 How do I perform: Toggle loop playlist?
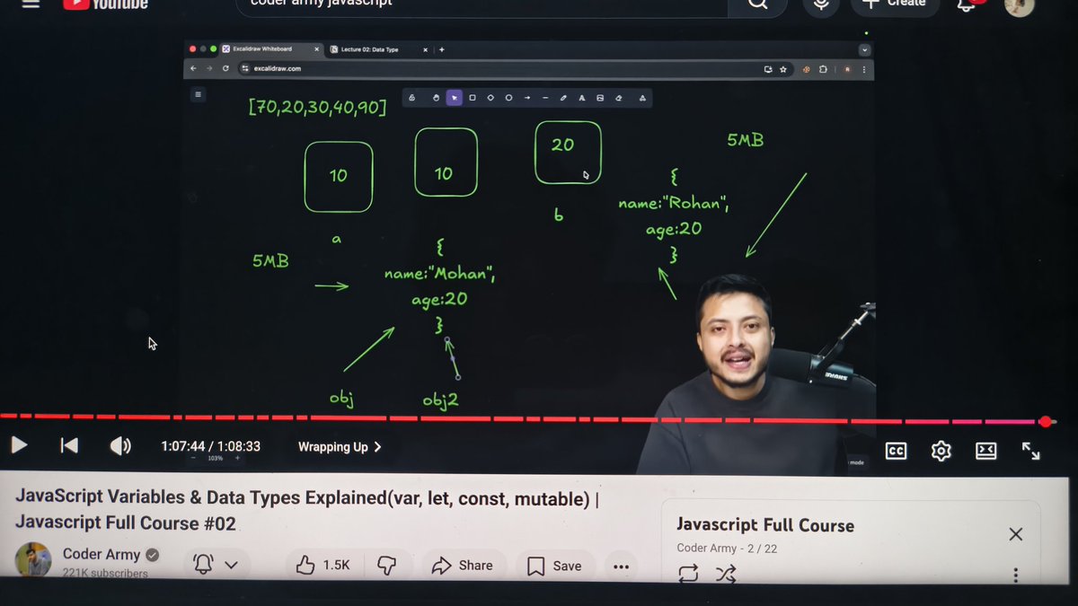[x=688, y=574]
